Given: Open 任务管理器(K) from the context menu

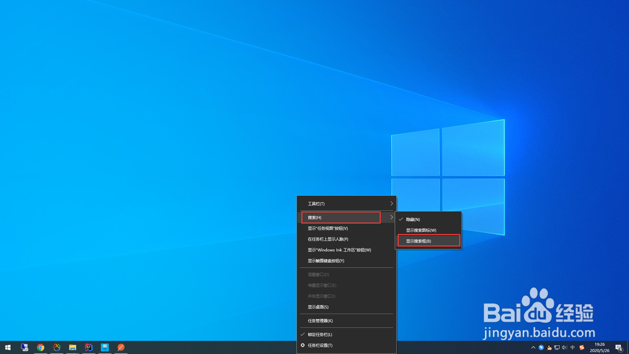Looking at the screenshot, I should click(320, 321).
